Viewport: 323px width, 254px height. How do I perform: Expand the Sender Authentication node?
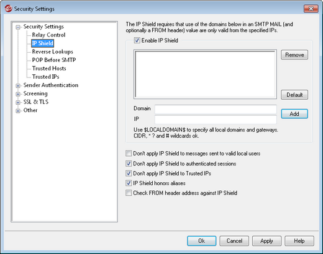(x=18, y=85)
